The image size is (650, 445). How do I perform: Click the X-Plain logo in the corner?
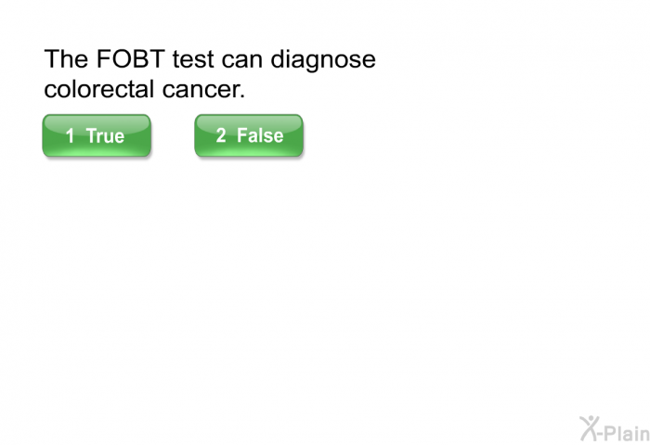pyautogui.click(x=615, y=429)
